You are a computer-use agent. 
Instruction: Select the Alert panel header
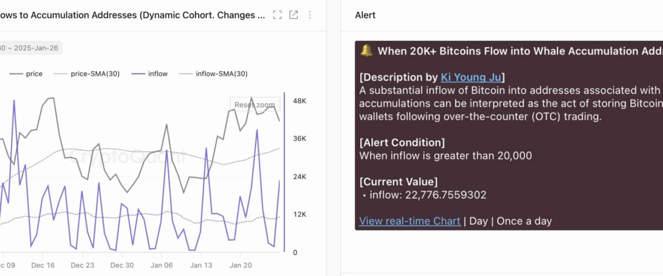tap(365, 15)
